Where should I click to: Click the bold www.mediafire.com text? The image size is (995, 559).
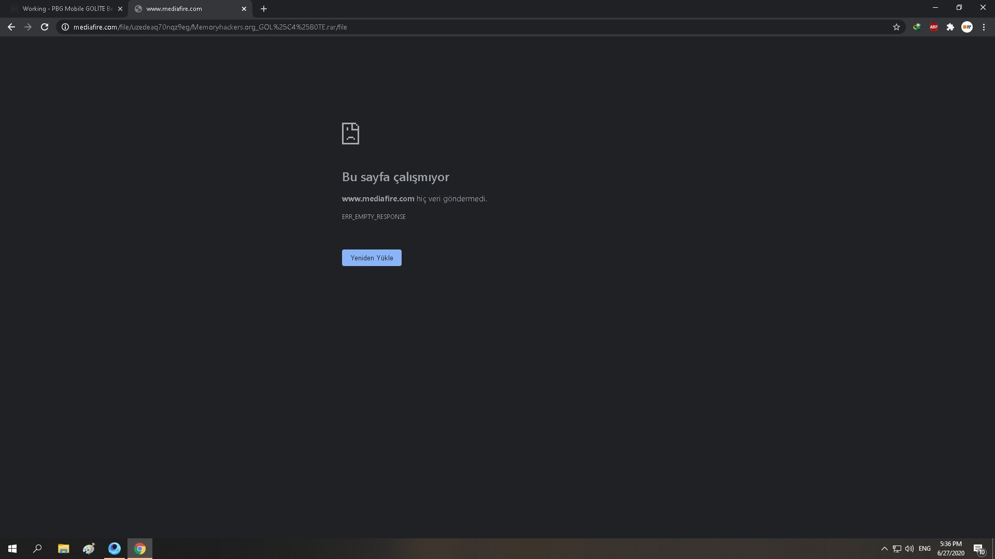tap(378, 199)
